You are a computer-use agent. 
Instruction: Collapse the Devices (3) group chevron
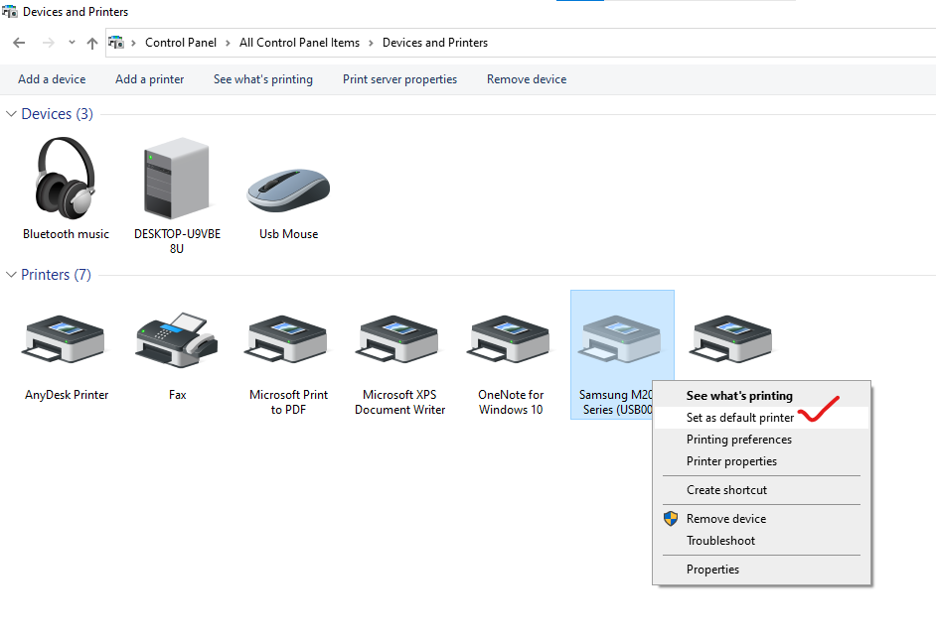11,114
